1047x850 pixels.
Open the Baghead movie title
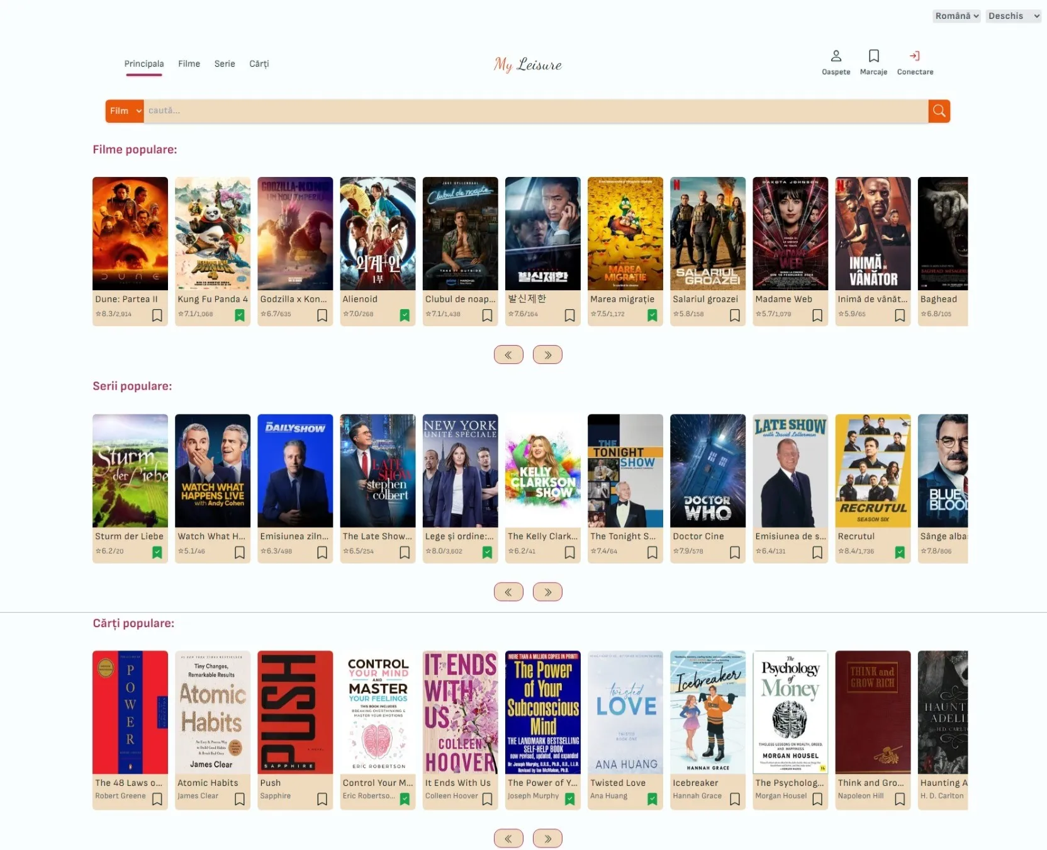click(x=939, y=299)
